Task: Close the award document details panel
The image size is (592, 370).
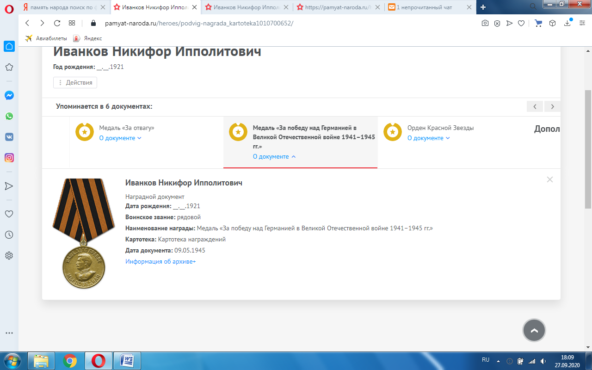Action: click(549, 179)
